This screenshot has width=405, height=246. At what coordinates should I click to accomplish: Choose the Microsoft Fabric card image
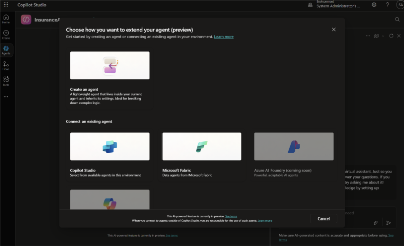[x=202, y=147]
